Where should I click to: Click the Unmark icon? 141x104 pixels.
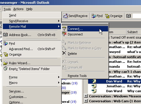point(64,62)
